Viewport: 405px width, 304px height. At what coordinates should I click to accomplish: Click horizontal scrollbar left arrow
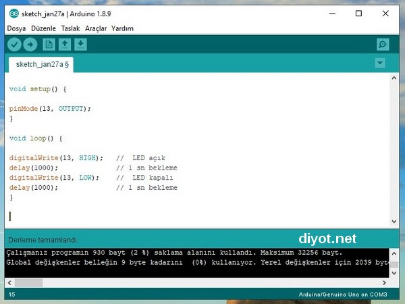click(x=9, y=283)
